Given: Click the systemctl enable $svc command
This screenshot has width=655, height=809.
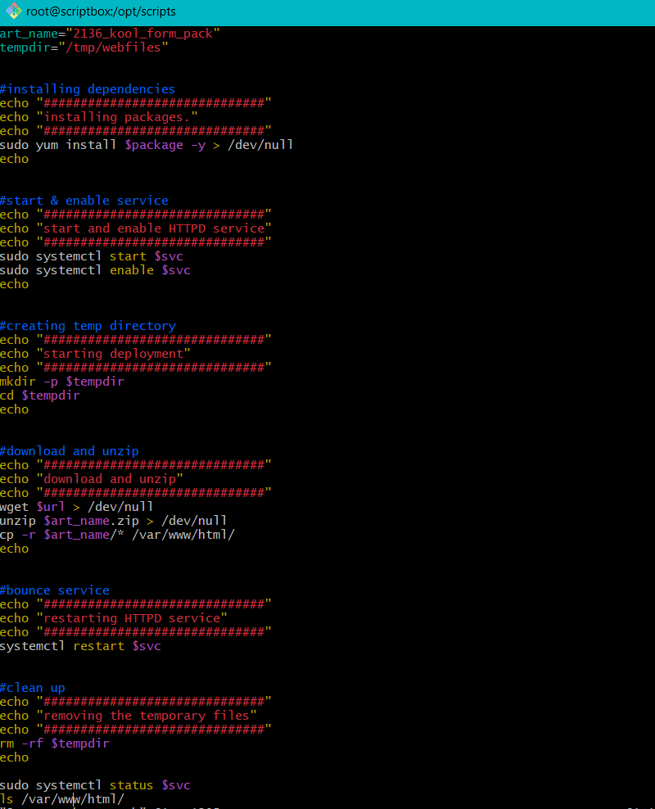Looking at the screenshot, I should (94, 269).
